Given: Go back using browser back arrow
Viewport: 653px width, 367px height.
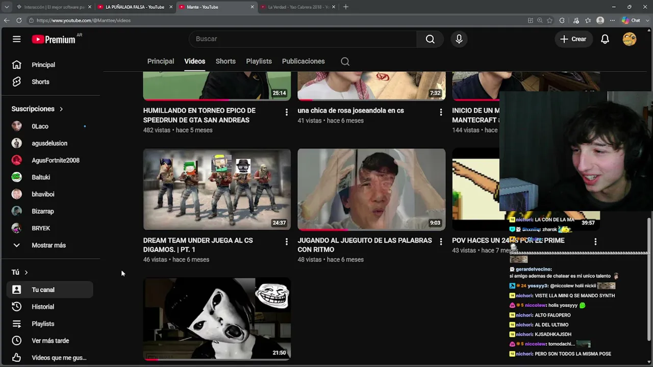Looking at the screenshot, I should tap(7, 20).
